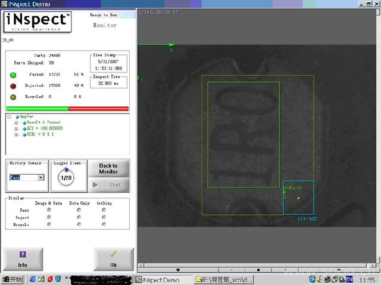Switch to iNspect Demo taskbar window
Viewport: 381px width, 285px height.
click(x=157, y=279)
